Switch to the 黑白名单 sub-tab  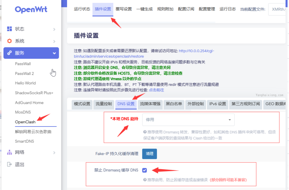coord(174,104)
